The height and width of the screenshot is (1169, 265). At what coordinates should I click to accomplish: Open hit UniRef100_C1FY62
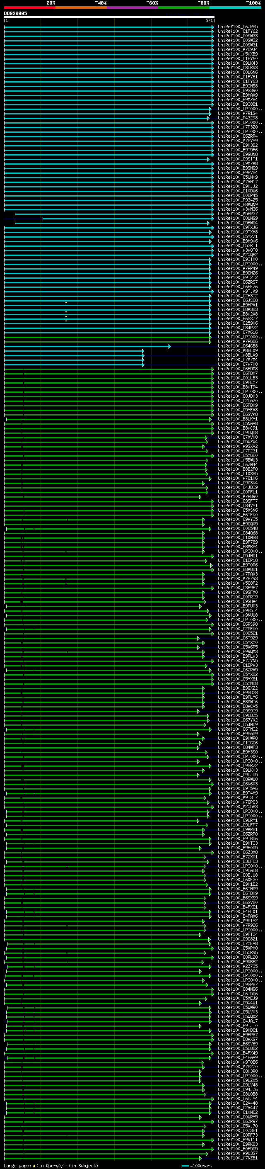(x=238, y=32)
